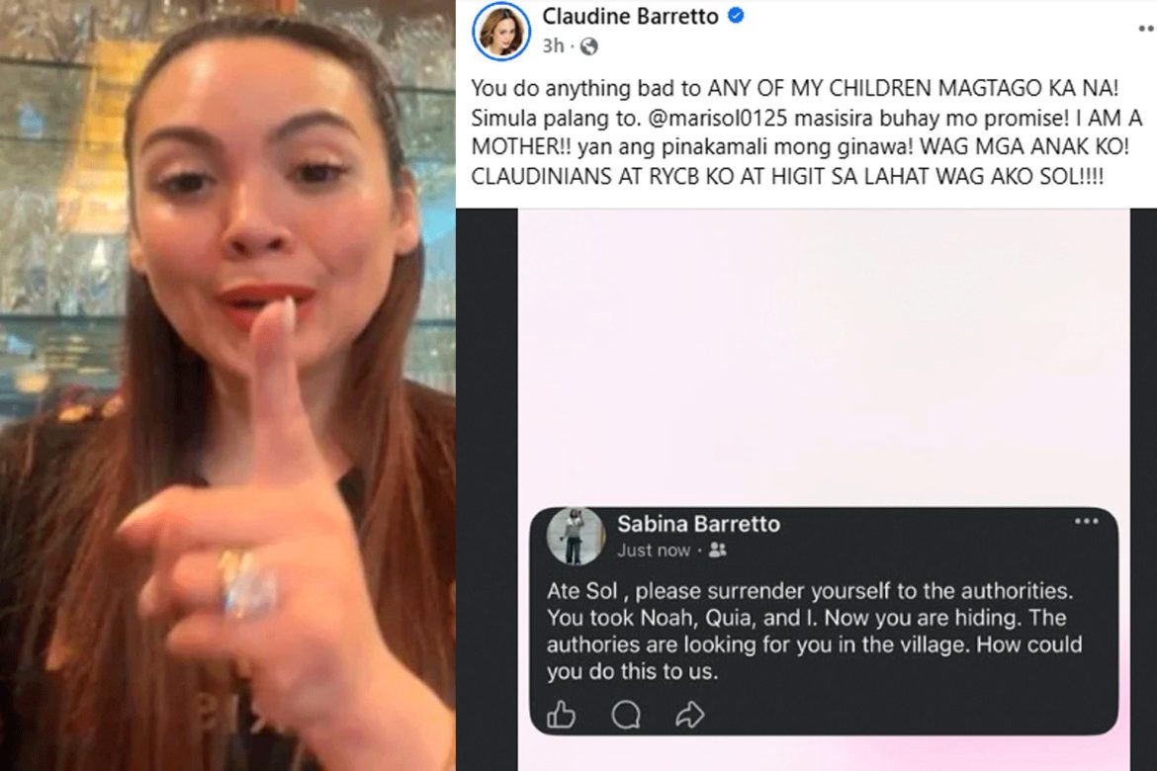The image size is (1157, 771).
Task: Click the video still of the woman pointing
Action: point(227,385)
